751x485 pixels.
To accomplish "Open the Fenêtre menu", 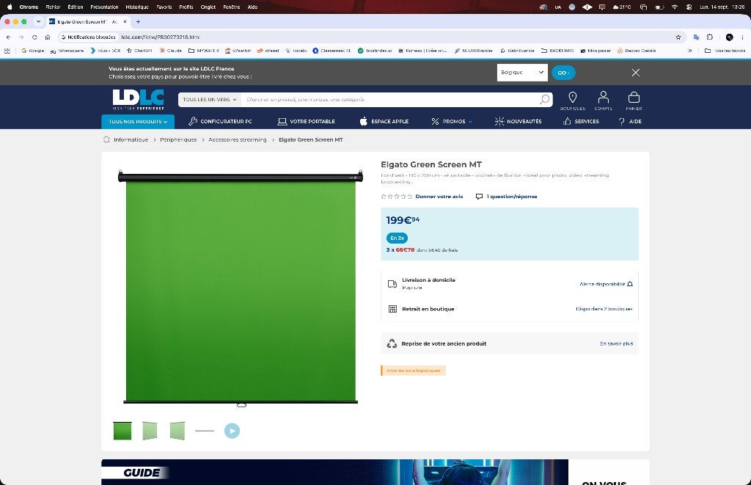I will coord(231,7).
